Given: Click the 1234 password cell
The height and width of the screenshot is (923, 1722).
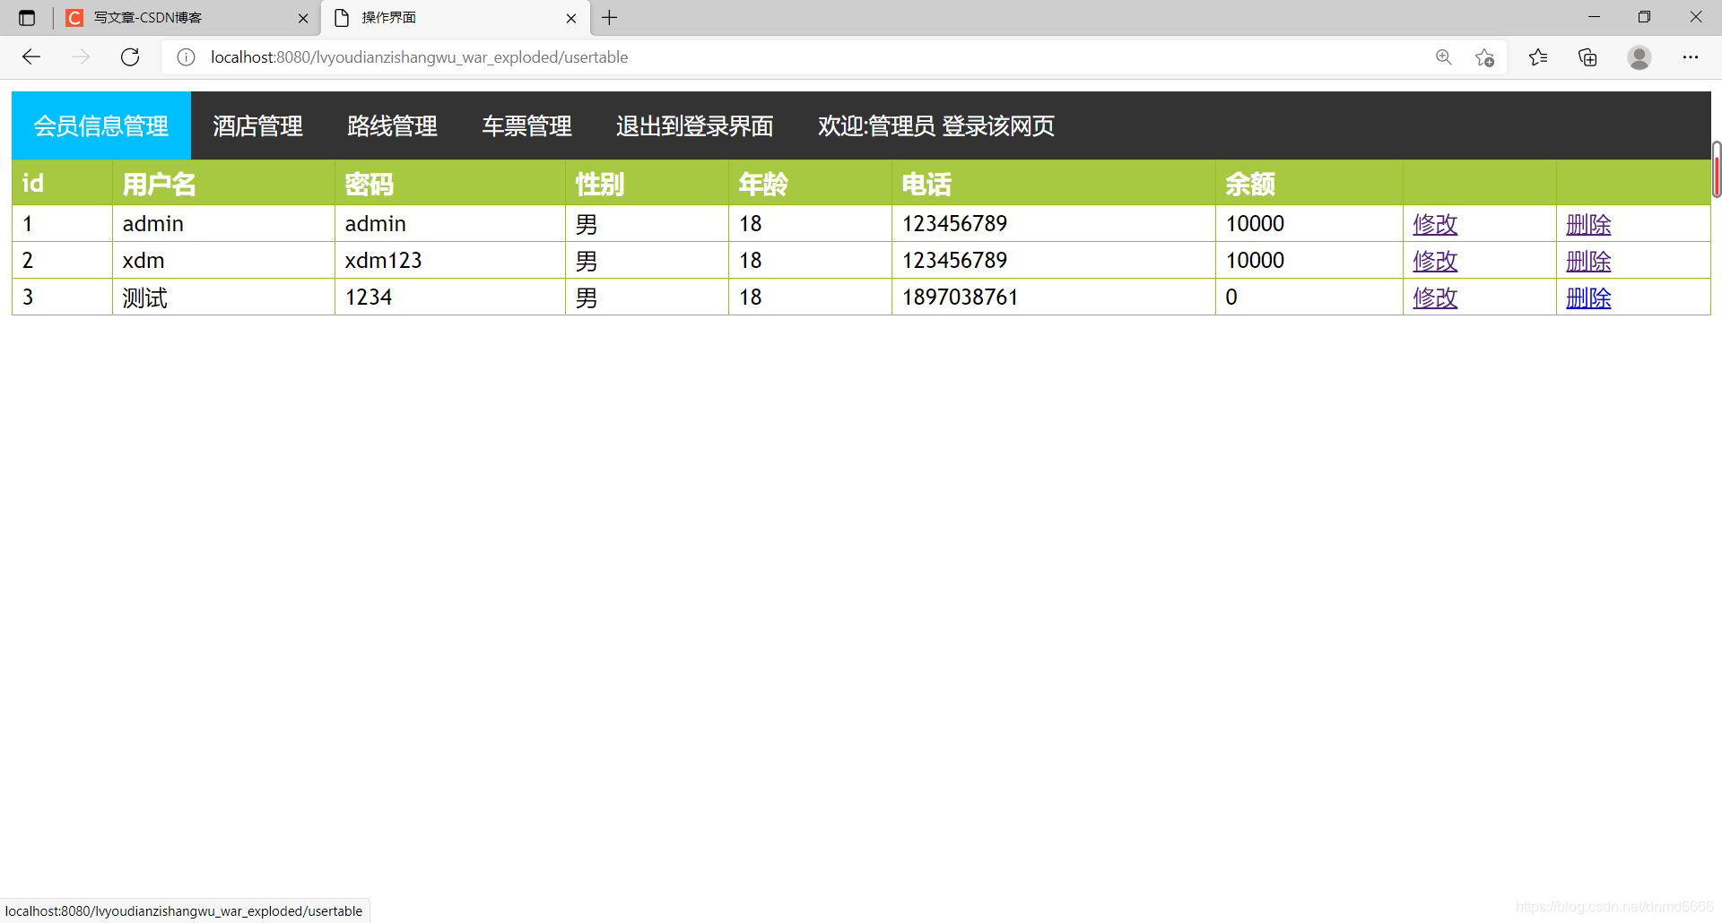Looking at the screenshot, I should pos(450,298).
